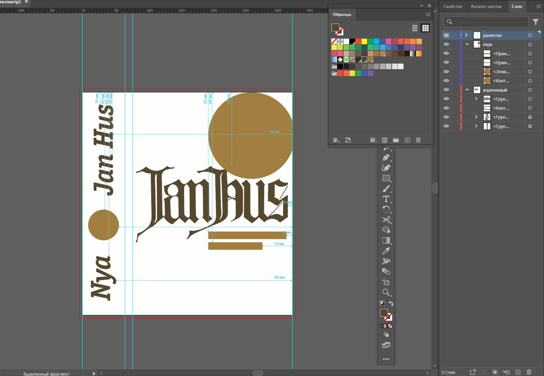Select the Curvature tool
This screenshot has height=376, width=544.
[x=386, y=168]
